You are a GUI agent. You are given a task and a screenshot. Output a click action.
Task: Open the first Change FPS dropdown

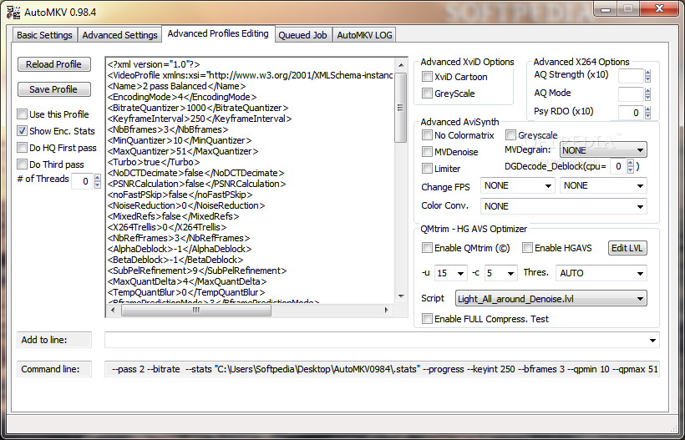pos(517,185)
